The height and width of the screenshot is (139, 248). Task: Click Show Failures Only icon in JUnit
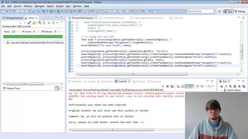click(x=29, y=23)
